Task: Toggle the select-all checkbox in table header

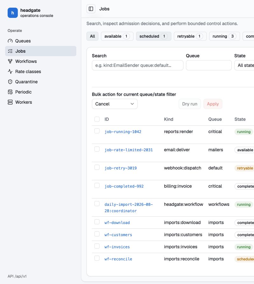Action: 97,119
